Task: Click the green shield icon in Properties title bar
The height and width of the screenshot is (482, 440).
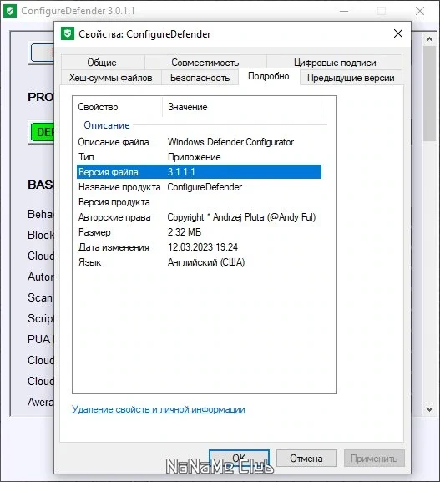Action: click(68, 33)
